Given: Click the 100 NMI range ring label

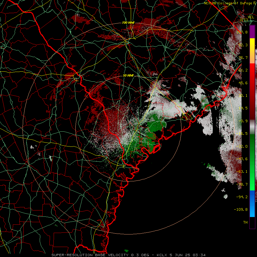Looking at the screenshot, I should click(x=128, y=23).
